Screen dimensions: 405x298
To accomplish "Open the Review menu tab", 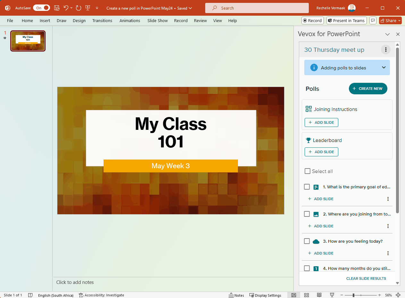I will click(200, 20).
